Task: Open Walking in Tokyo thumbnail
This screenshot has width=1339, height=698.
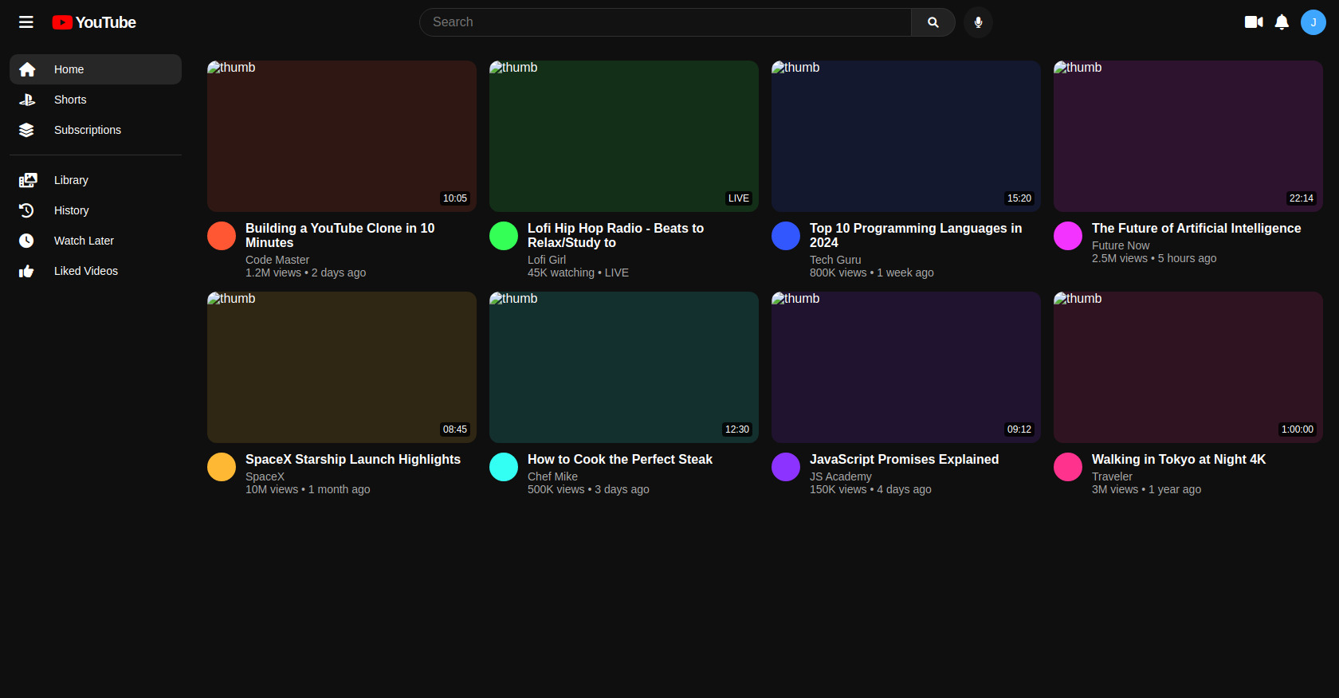Action: (1188, 367)
